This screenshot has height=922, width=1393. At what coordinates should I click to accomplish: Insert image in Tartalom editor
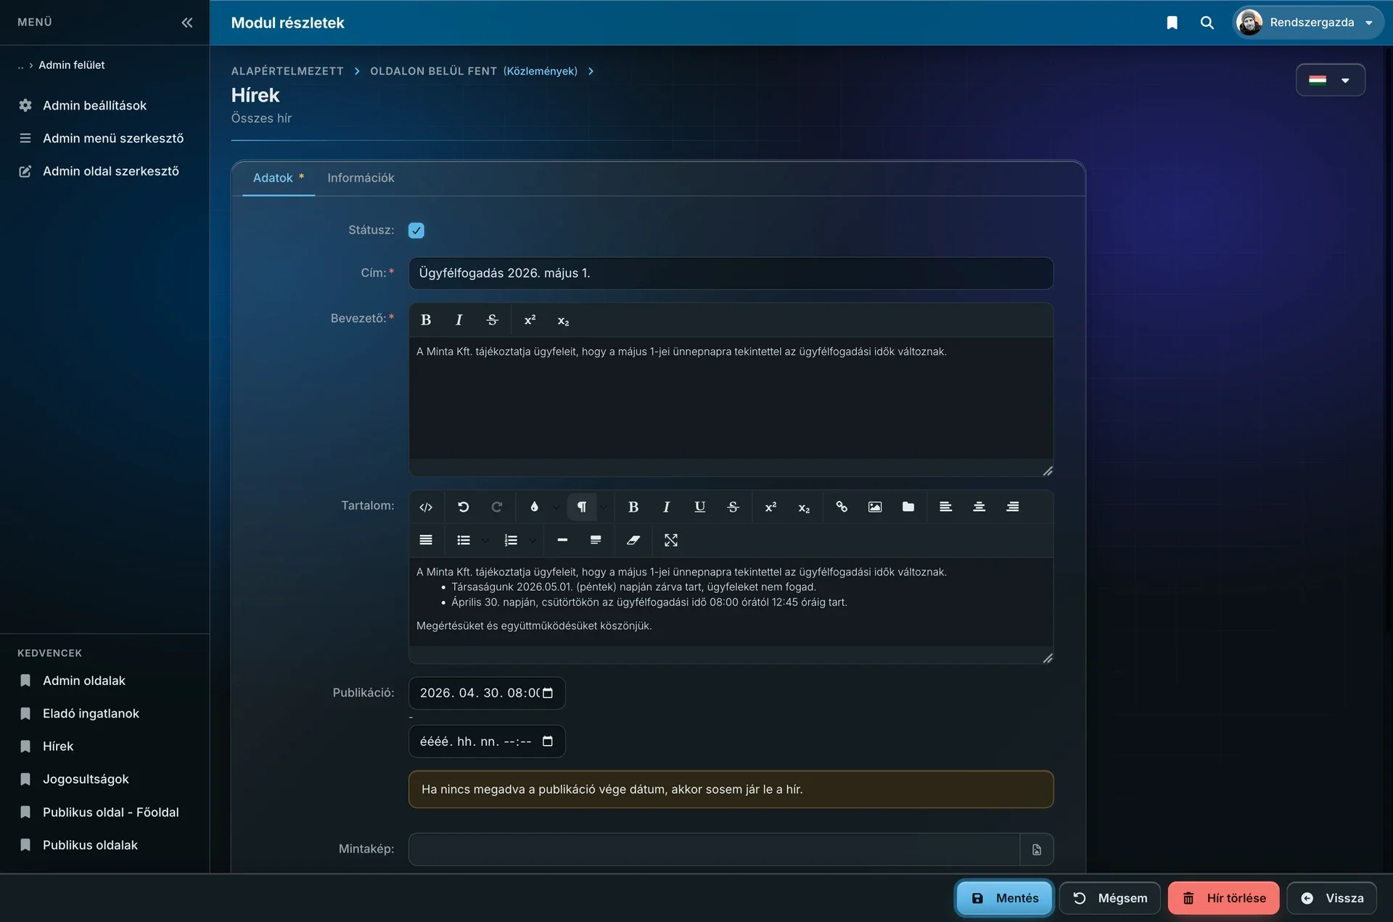(x=875, y=507)
